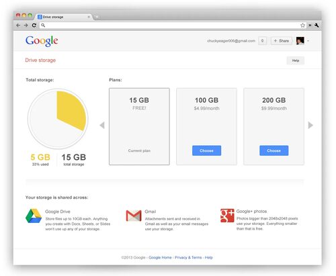Expand account menu arrow beside avatar
This screenshot has width=336, height=276.
[x=308, y=41]
